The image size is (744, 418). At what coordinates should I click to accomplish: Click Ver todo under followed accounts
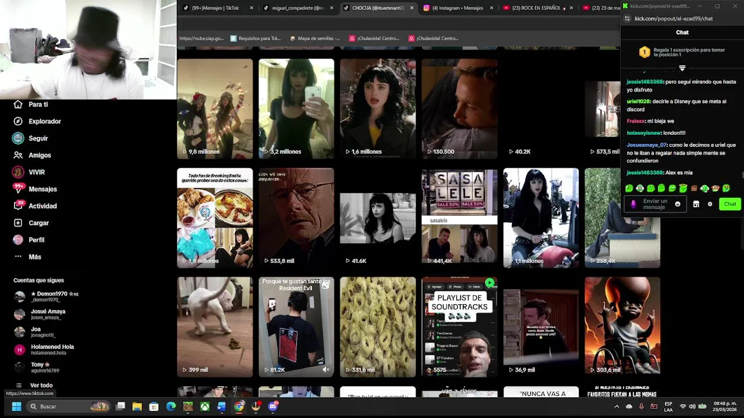click(34, 385)
